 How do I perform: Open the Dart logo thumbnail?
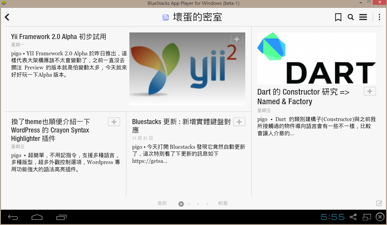[316, 58]
